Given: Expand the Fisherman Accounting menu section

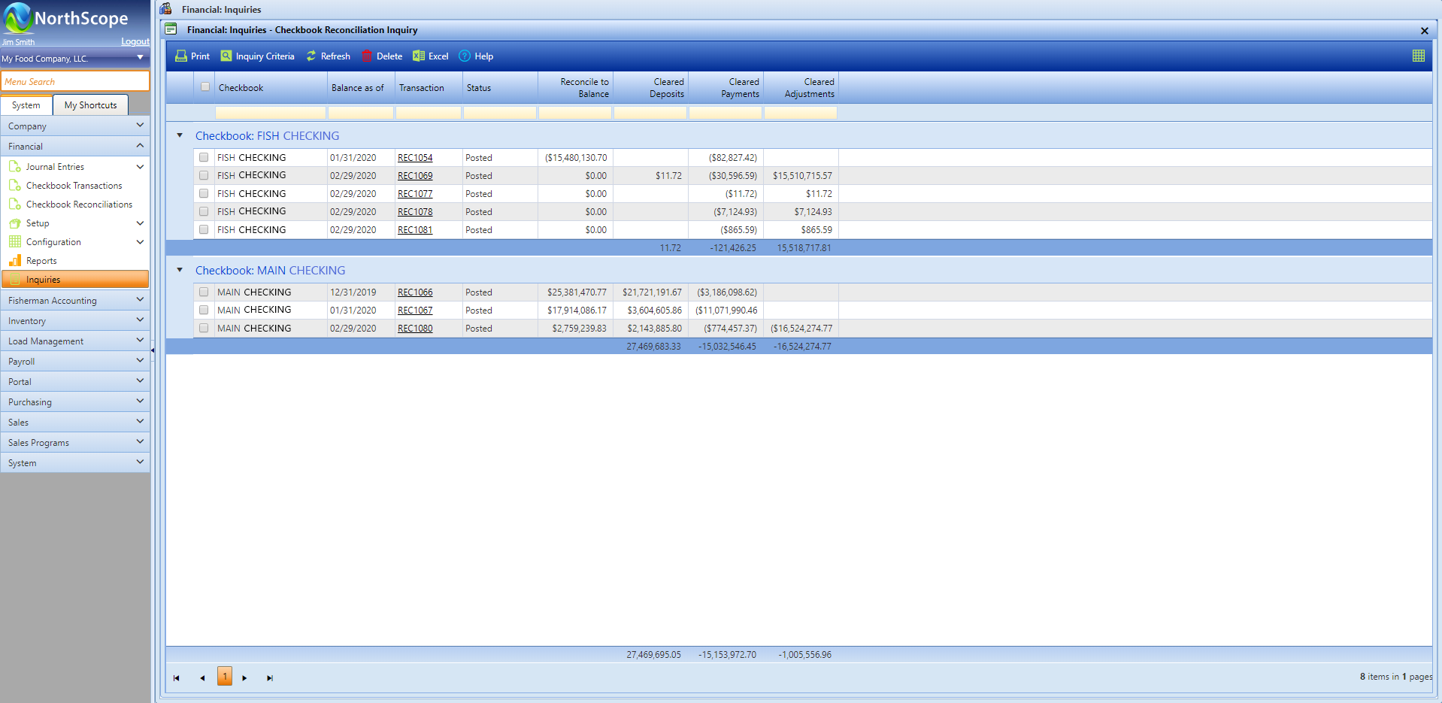Looking at the screenshot, I should tap(74, 300).
